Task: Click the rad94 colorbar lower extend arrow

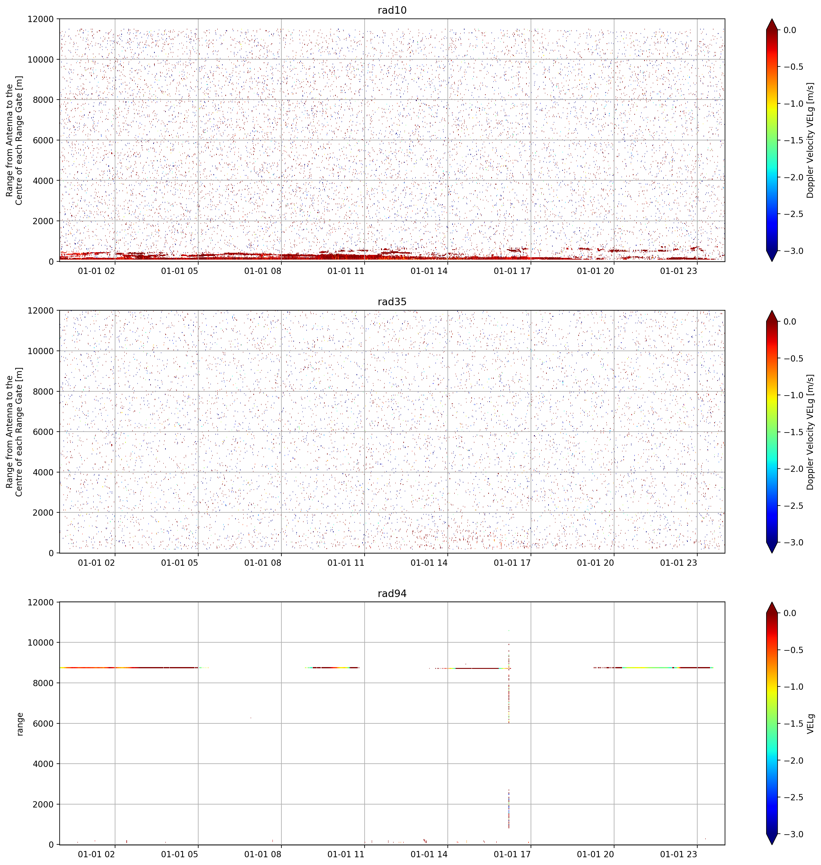Action: pyautogui.click(x=772, y=839)
